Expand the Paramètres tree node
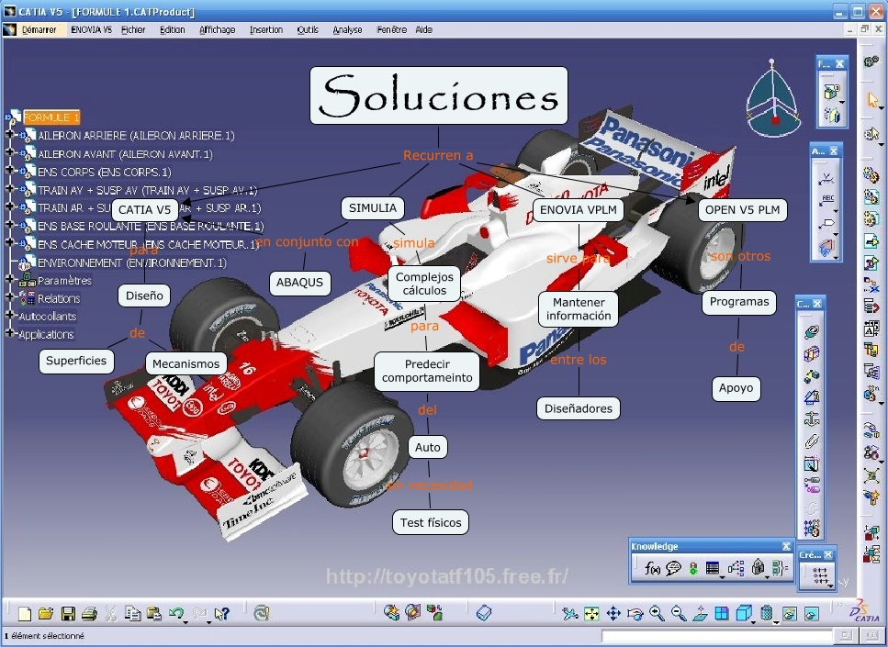888x647 pixels. coord(11,281)
